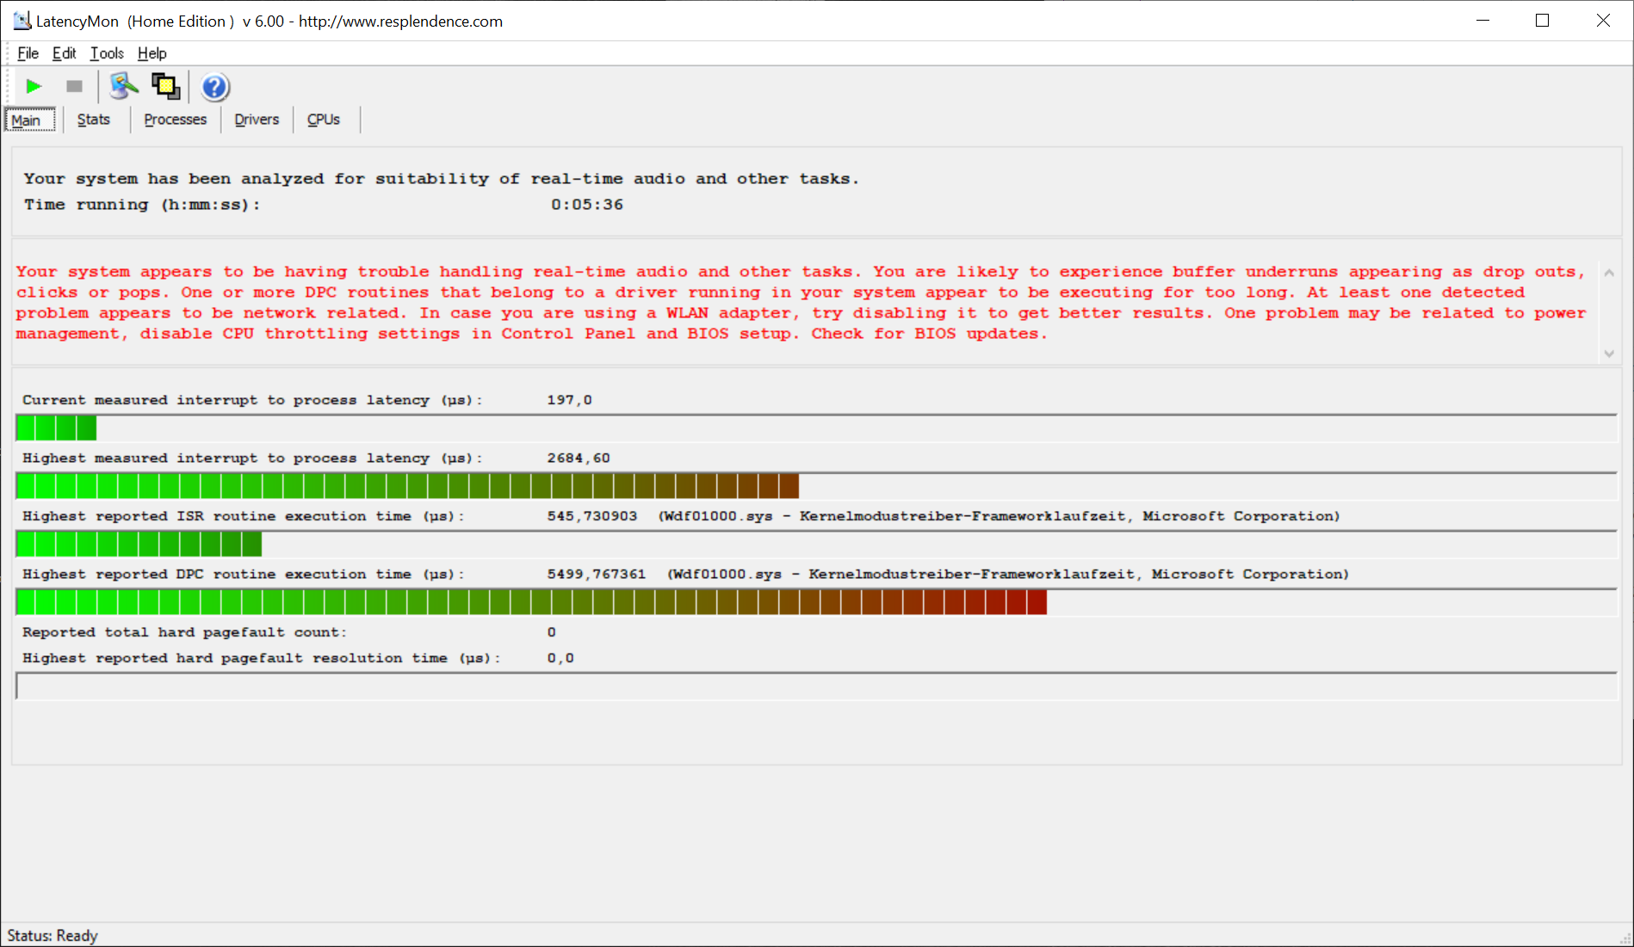The height and width of the screenshot is (947, 1634).
Task: Click the ISR routine execution time bar
Action: click(816, 544)
